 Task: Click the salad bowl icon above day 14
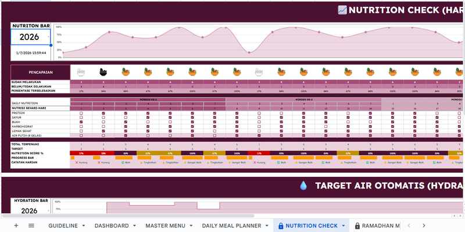click(x=370, y=72)
